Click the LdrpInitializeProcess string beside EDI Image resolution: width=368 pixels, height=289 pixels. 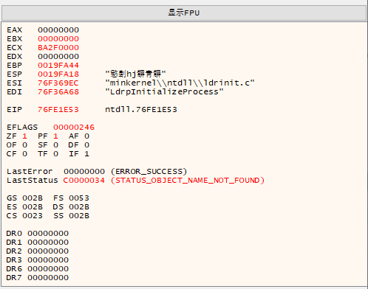164,92
